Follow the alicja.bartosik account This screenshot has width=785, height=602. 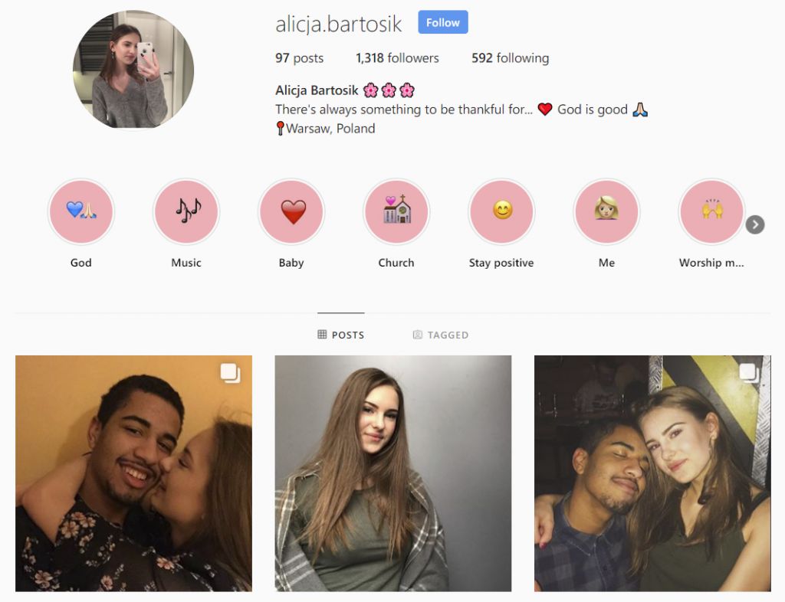(x=443, y=22)
